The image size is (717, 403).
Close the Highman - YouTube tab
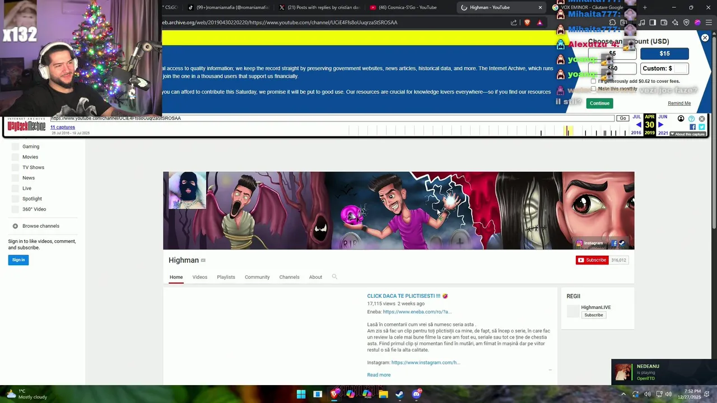[x=540, y=7]
